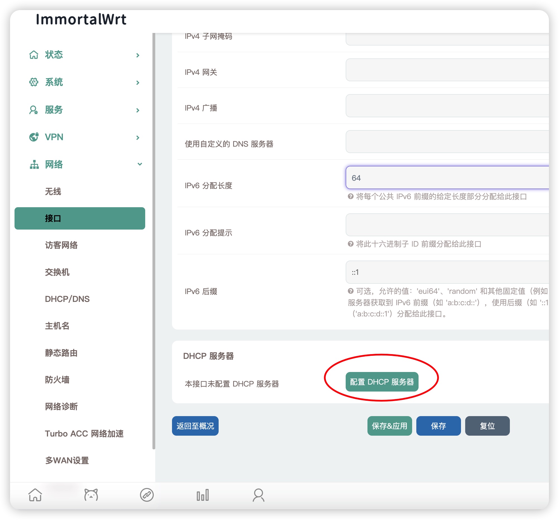Tap the home icon in bottom bar
This screenshot has width=559, height=520.
pyautogui.click(x=35, y=495)
